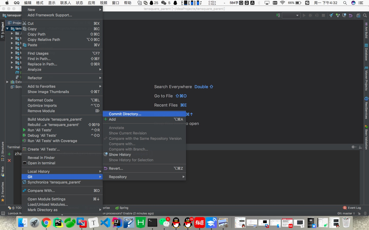The height and width of the screenshot is (230, 369).
Task: Select Find Usages entry
Action: point(62,53)
